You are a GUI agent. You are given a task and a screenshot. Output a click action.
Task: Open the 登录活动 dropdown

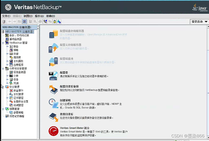199,22
